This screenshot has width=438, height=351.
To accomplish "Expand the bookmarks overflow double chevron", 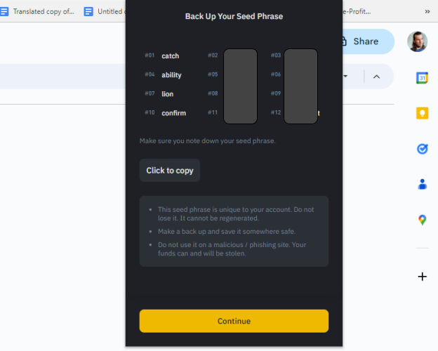I will click(427, 11).
